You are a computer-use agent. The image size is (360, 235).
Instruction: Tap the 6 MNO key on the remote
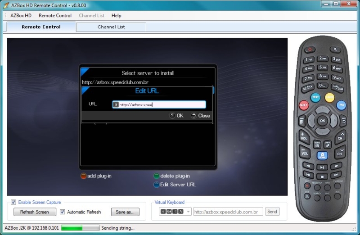point(337,68)
